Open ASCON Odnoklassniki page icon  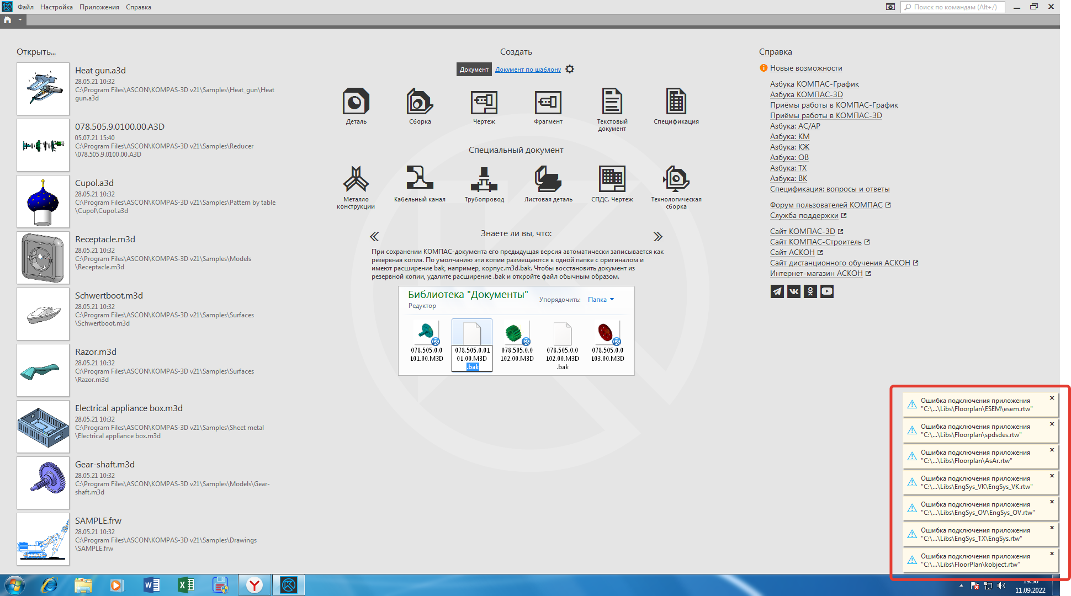click(810, 291)
